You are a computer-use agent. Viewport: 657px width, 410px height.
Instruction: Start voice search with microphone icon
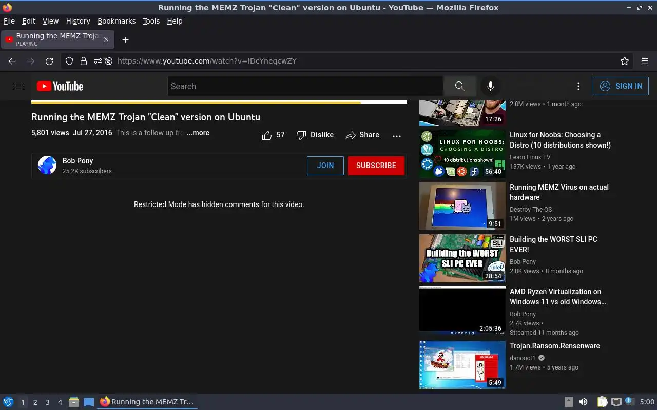[x=491, y=86]
